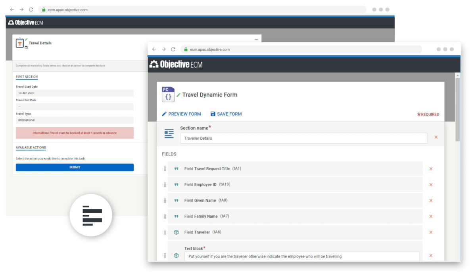
Task: Open the Travel Type International field
Action: [x=75, y=120]
